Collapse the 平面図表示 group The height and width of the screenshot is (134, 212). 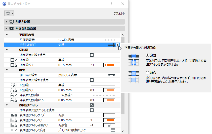point(7,35)
